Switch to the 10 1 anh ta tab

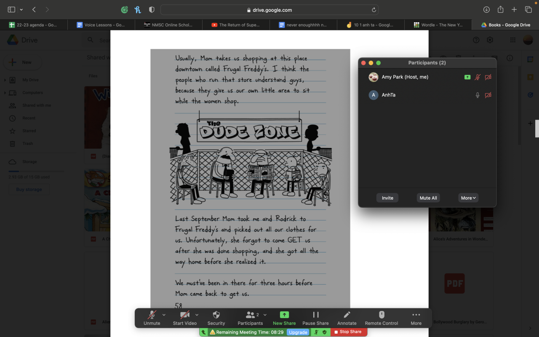[371, 25]
